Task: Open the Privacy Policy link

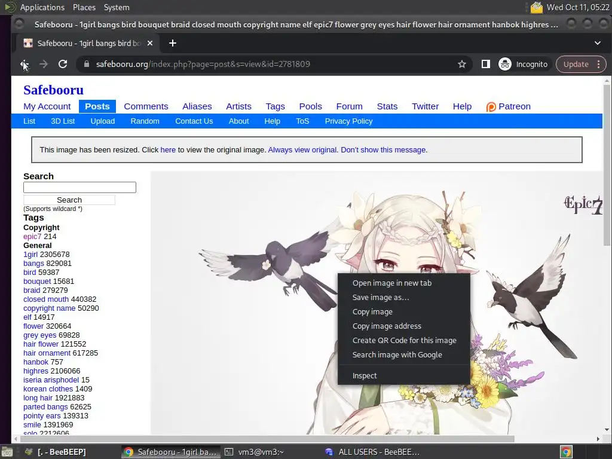Action: coord(348,121)
